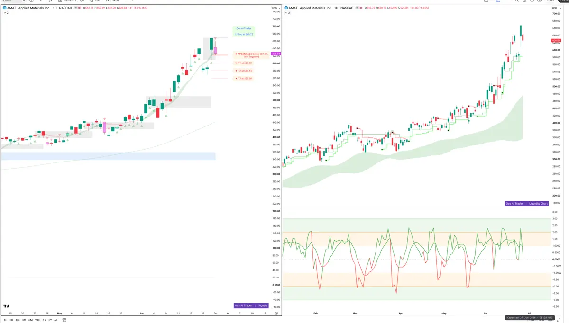Open the USD currency dropdown in left chart
The image size is (569, 323).
[275, 8]
